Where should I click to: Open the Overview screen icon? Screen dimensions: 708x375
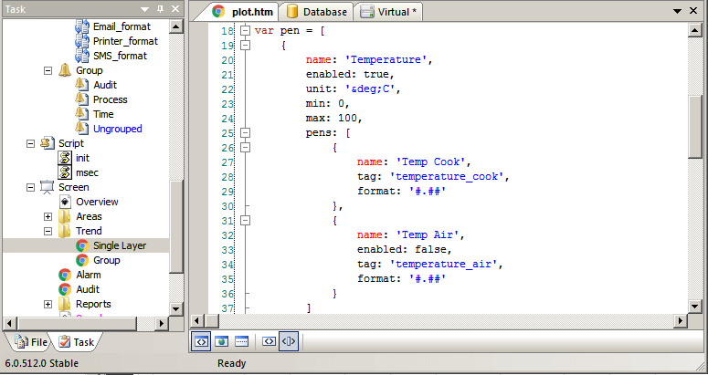coord(65,202)
